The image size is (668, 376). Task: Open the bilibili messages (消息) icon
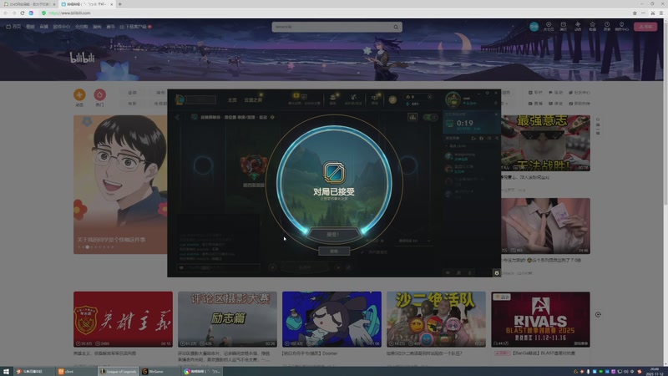563,27
